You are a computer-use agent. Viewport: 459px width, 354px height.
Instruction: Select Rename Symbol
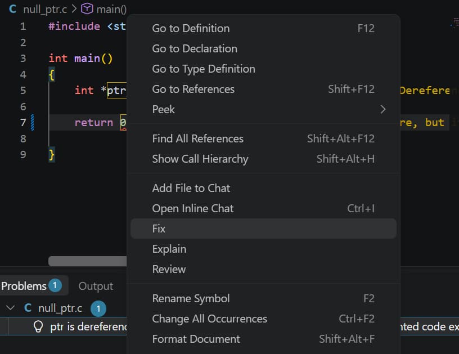pos(263,298)
